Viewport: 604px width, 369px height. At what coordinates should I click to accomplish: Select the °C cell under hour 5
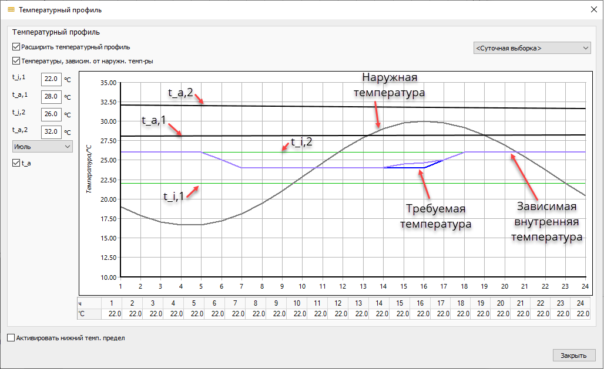click(194, 314)
